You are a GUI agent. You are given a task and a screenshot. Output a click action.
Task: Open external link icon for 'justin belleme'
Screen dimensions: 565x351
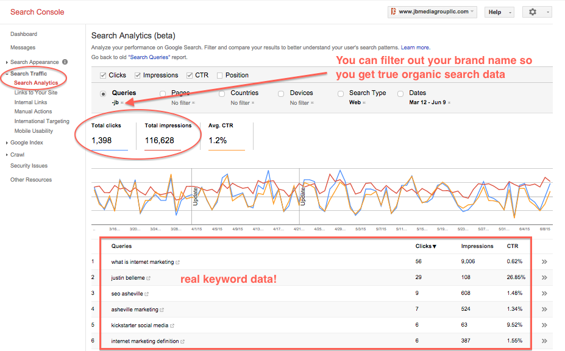coord(149,278)
